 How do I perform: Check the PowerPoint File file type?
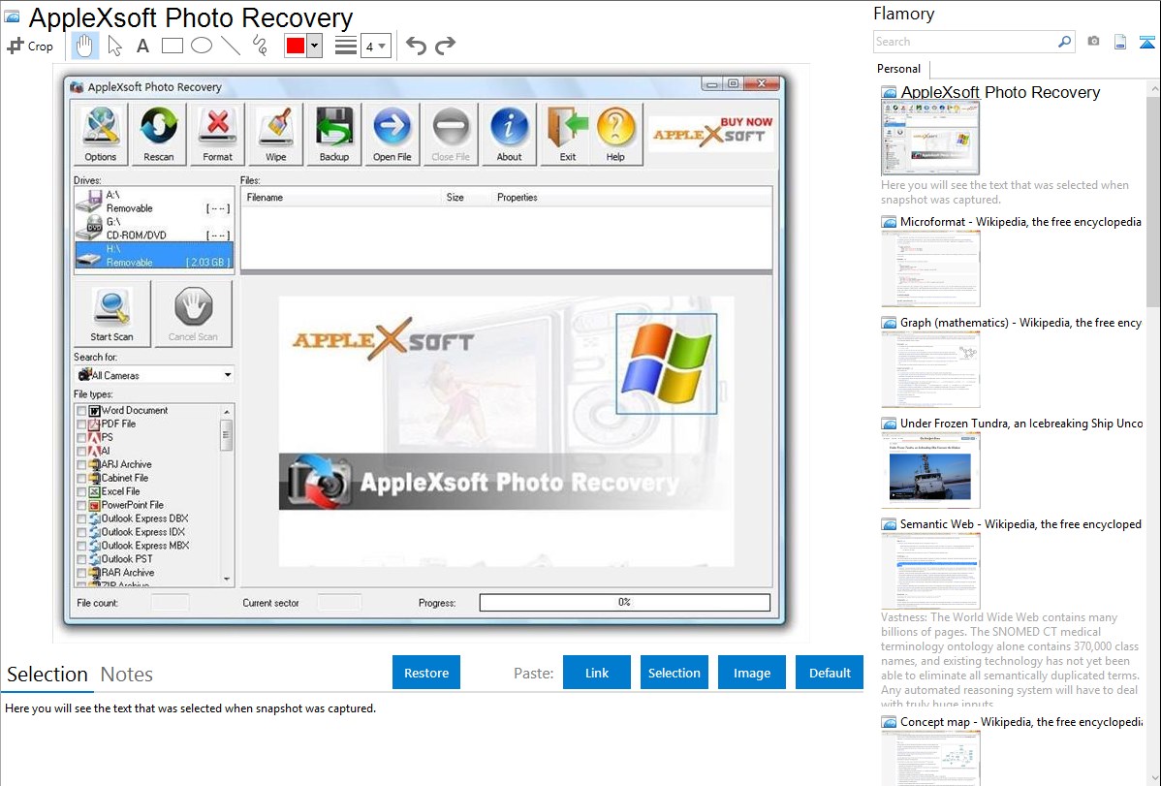pyautogui.click(x=81, y=505)
